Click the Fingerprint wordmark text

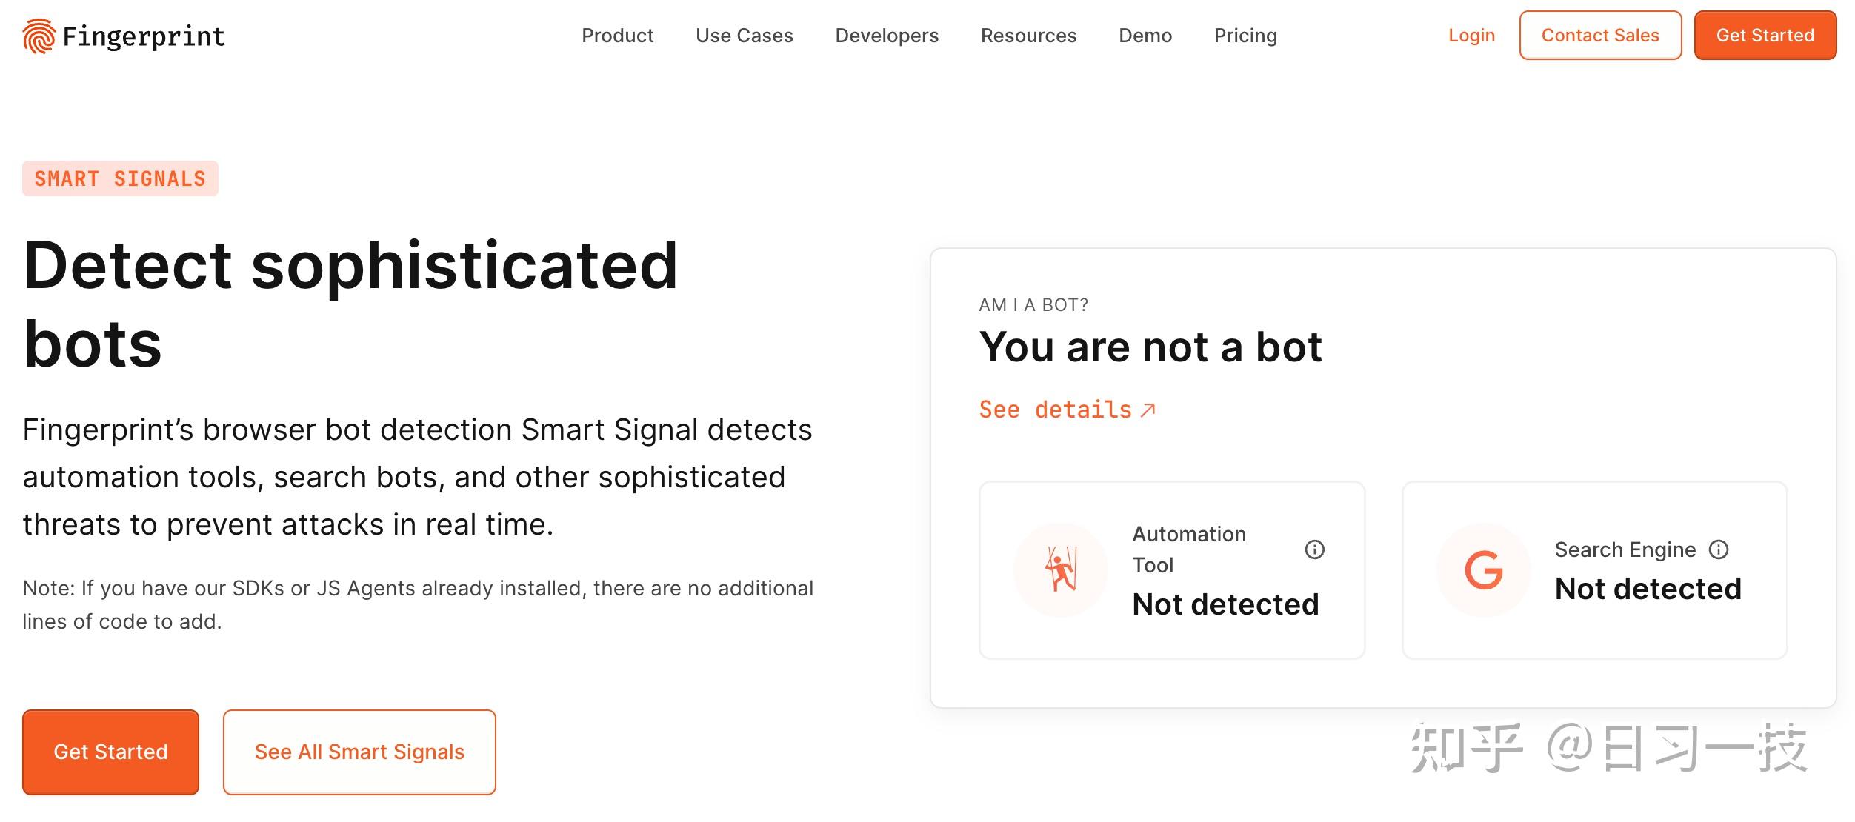click(144, 36)
